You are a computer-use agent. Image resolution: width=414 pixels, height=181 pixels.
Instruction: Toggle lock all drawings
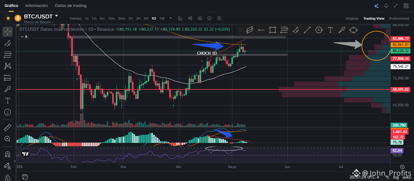click(8, 177)
